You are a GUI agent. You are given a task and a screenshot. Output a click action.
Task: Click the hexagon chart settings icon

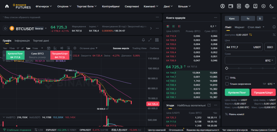coord(75,48)
